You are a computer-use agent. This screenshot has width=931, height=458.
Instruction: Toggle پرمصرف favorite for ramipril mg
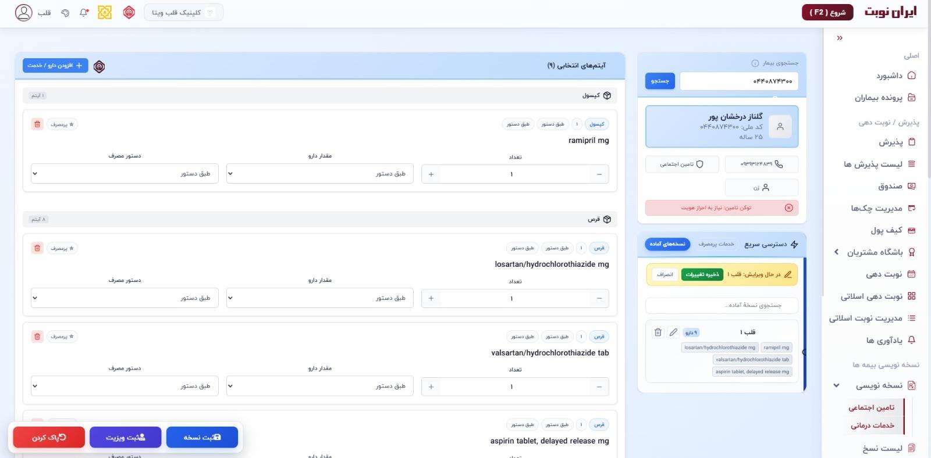pos(62,124)
